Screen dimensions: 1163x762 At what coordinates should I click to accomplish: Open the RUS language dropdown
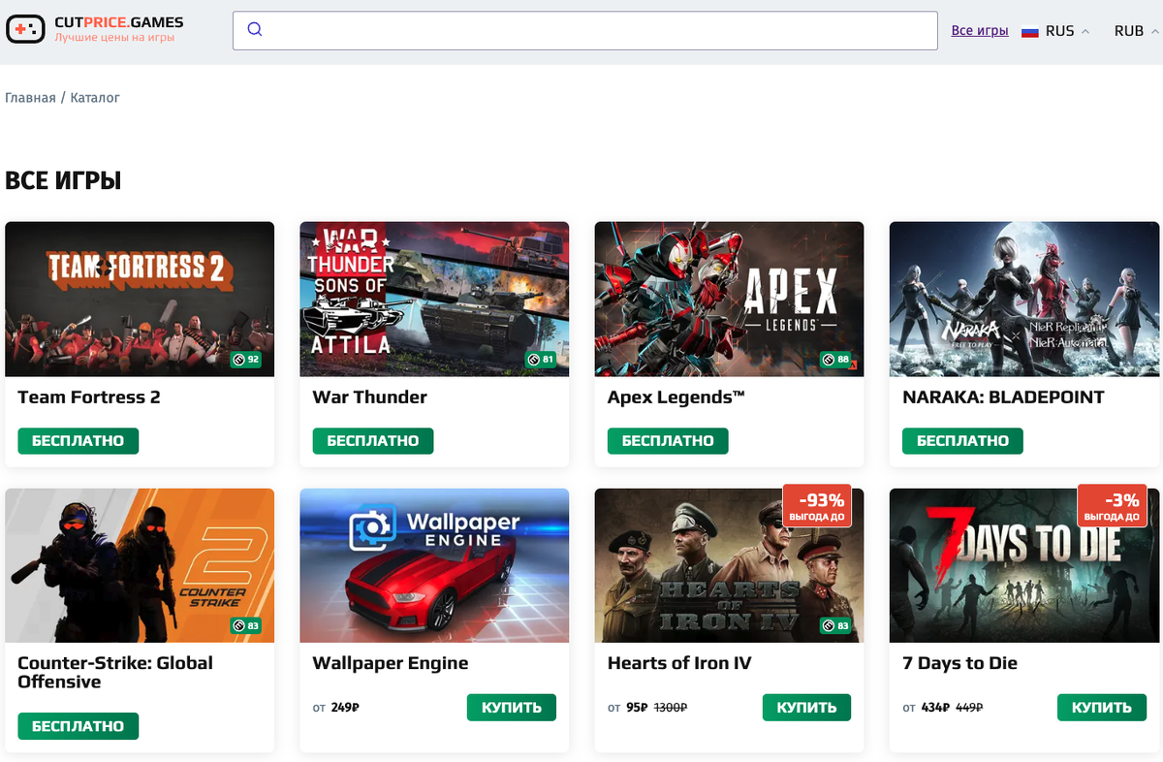tap(1056, 31)
